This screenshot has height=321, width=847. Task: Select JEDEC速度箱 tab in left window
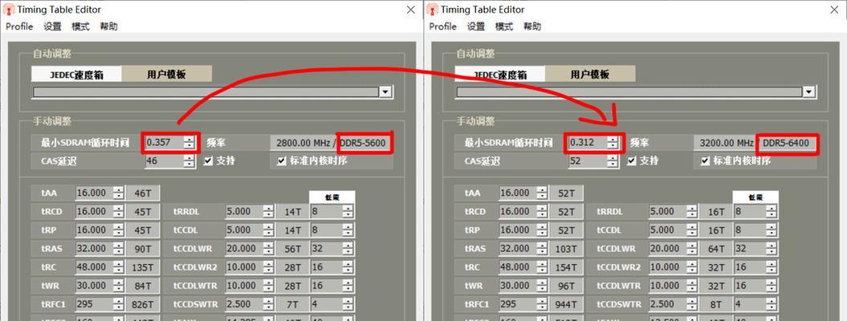[x=77, y=75]
